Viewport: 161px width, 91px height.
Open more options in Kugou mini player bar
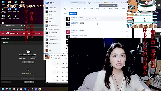point(62,58)
